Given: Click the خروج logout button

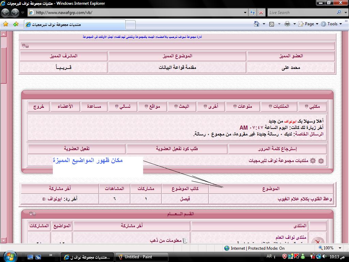Looking at the screenshot, I should click(x=39, y=106).
